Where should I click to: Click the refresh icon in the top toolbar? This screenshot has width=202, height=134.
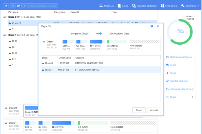point(6,6)
